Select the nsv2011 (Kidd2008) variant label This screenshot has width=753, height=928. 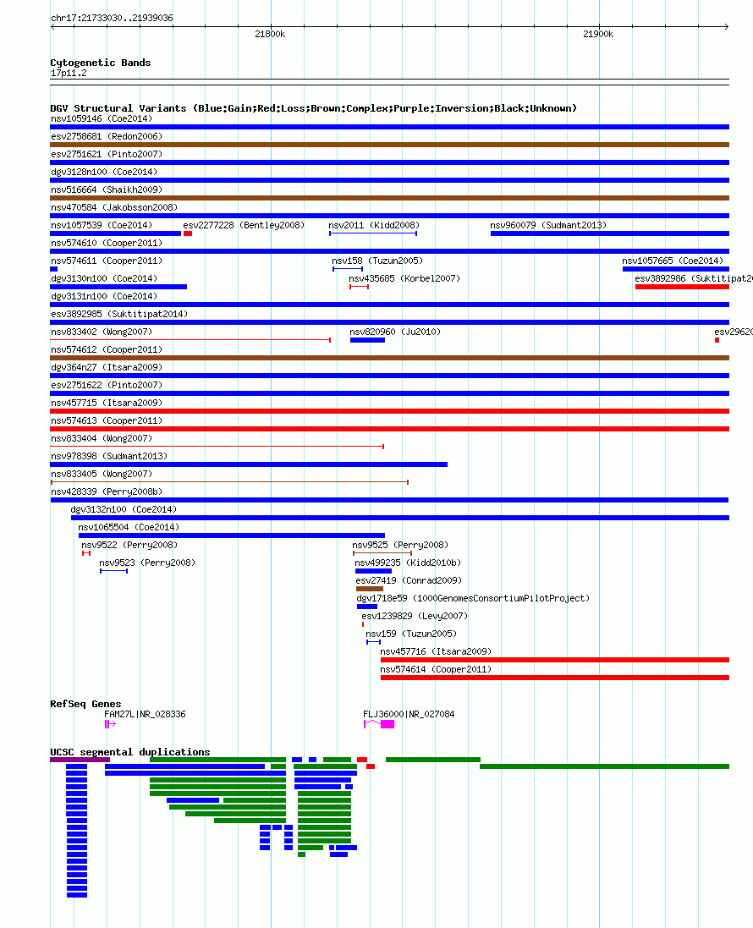tap(374, 226)
